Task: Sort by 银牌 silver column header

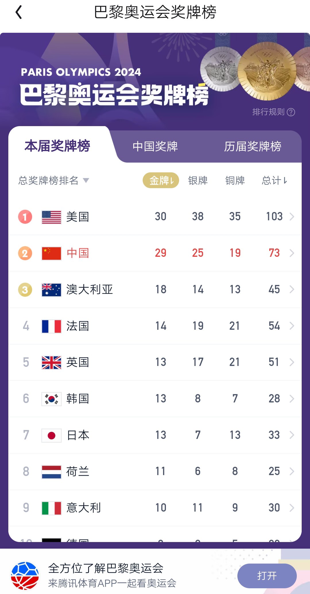Action: 198,180
